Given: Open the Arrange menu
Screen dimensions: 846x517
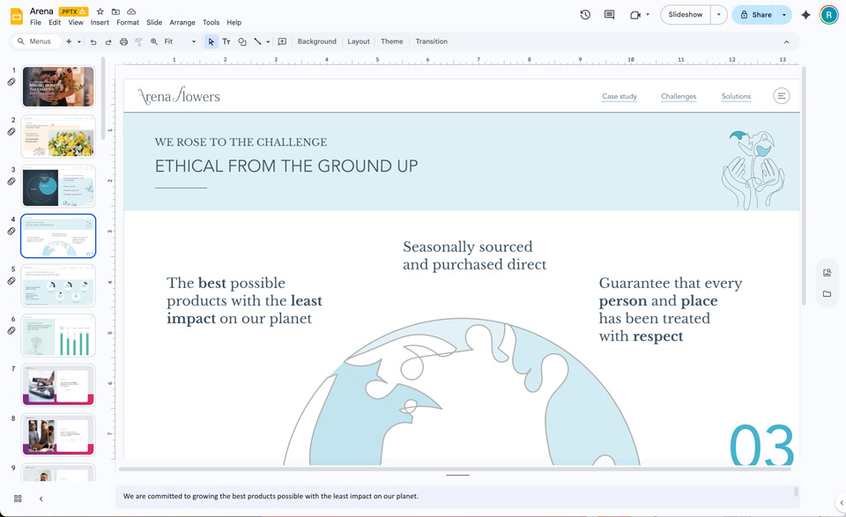Looking at the screenshot, I should [182, 23].
